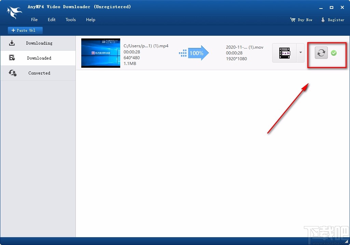This screenshot has height=245, width=350.
Task: Click the Converted arrows icon
Action: coord(13,73)
